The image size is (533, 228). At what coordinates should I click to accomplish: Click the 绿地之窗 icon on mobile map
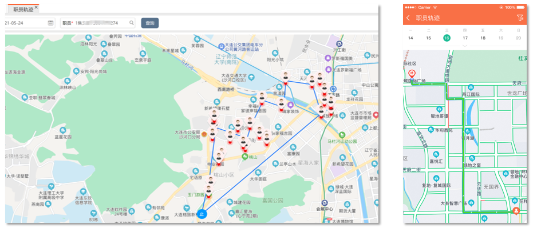tap(472, 158)
